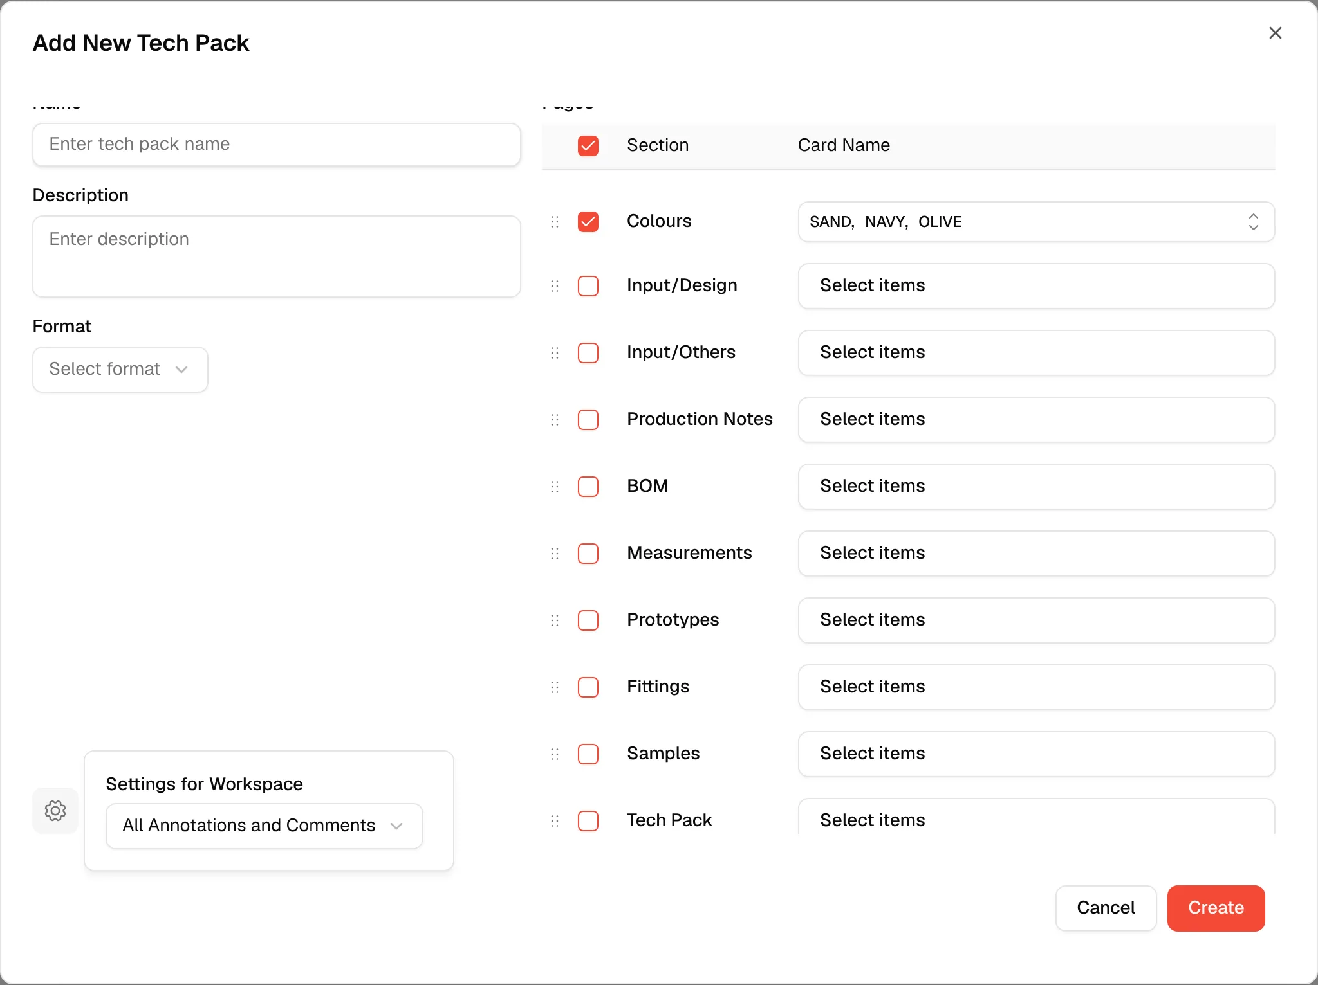The height and width of the screenshot is (985, 1318).
Task: Grab the drag handle for Measurements row
Action: click(555, 554)
